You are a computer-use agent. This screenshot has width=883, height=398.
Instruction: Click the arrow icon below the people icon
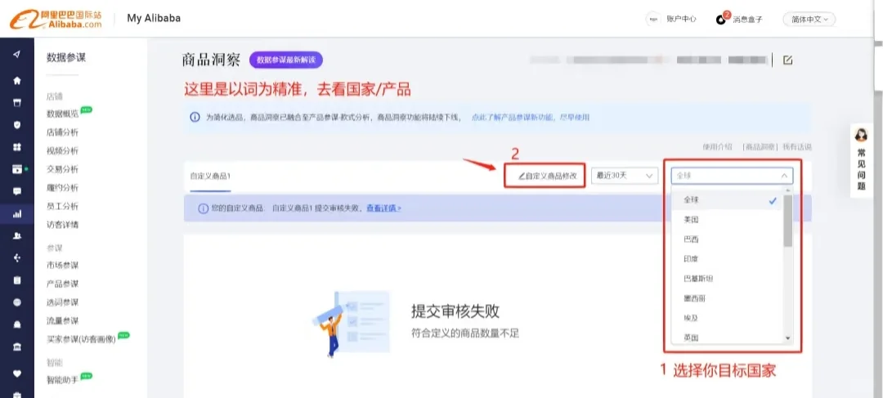17,257
